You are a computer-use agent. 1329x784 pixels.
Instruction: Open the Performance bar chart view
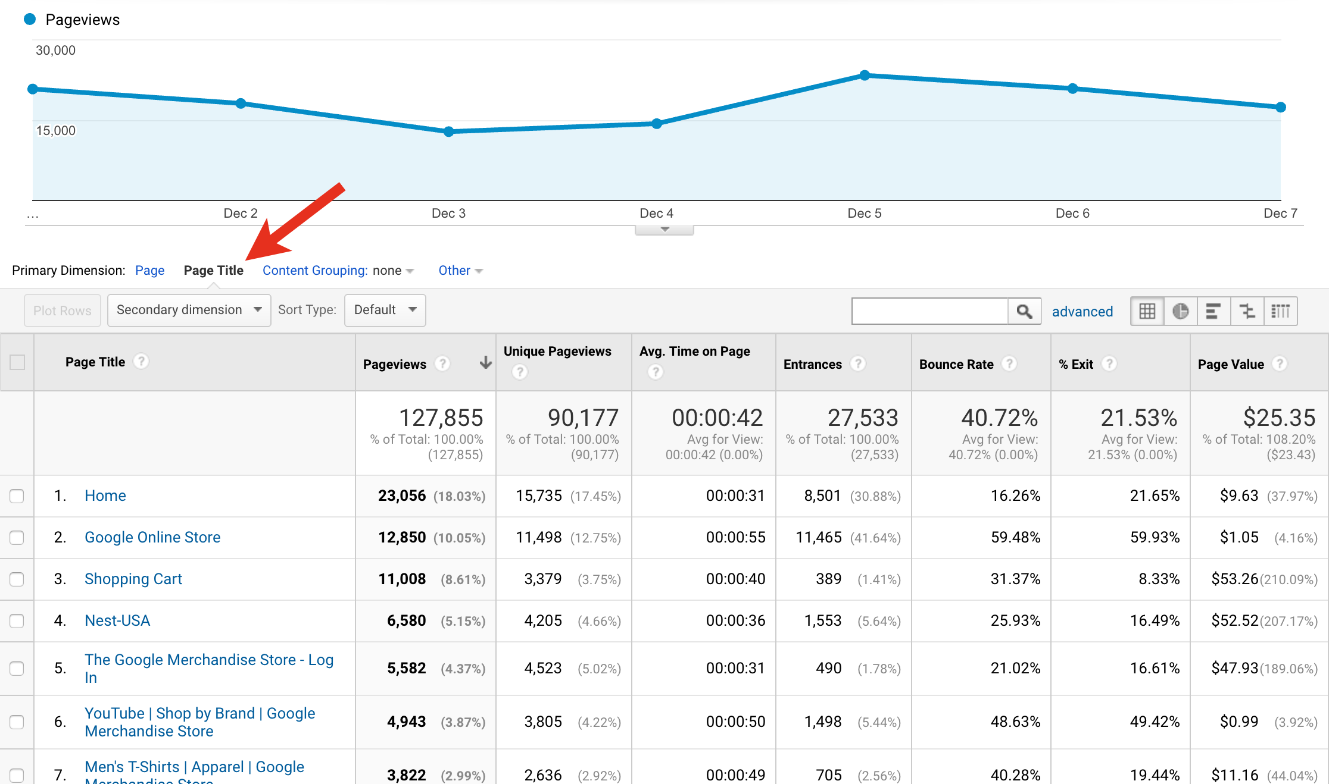(x=1213, y=311)
